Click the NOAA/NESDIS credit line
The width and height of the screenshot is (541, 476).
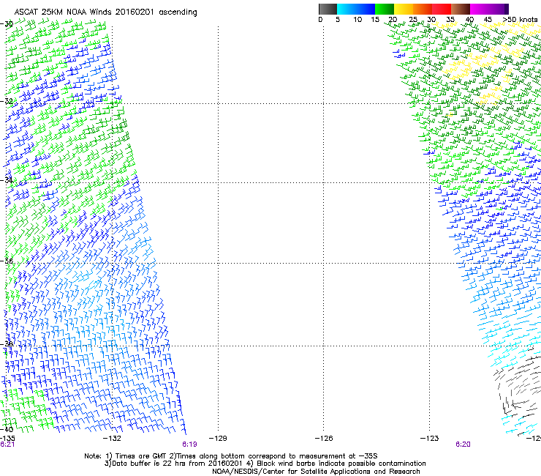click(x=316, y=472)
